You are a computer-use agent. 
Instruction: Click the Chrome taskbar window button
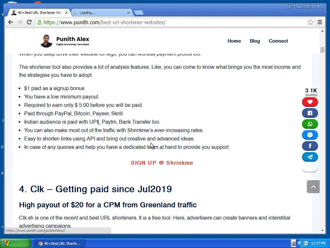[x=60, y=243]
